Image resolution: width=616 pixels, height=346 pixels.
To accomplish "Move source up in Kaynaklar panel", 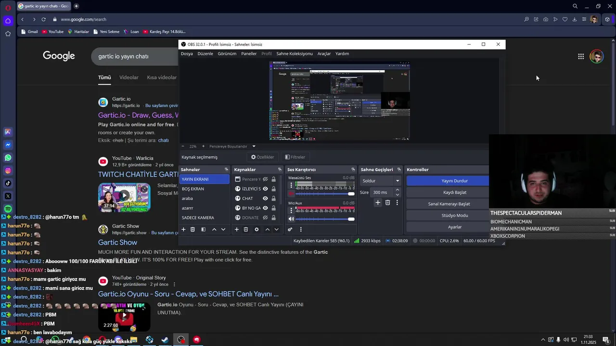I will [267, 230].
